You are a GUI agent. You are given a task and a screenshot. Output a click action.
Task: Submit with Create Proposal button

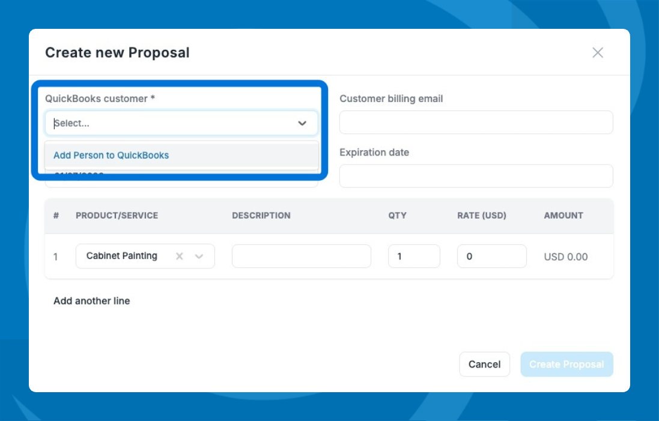coord(566,364)
